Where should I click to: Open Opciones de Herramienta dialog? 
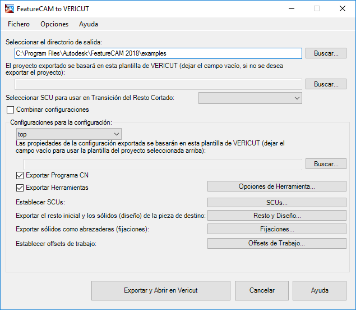pos(277,186)
